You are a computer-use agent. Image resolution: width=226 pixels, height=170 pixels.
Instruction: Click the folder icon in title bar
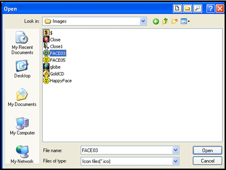187,8
